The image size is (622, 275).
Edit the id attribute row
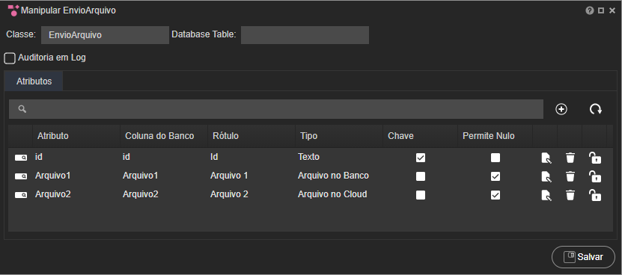[x=546, y=158]
